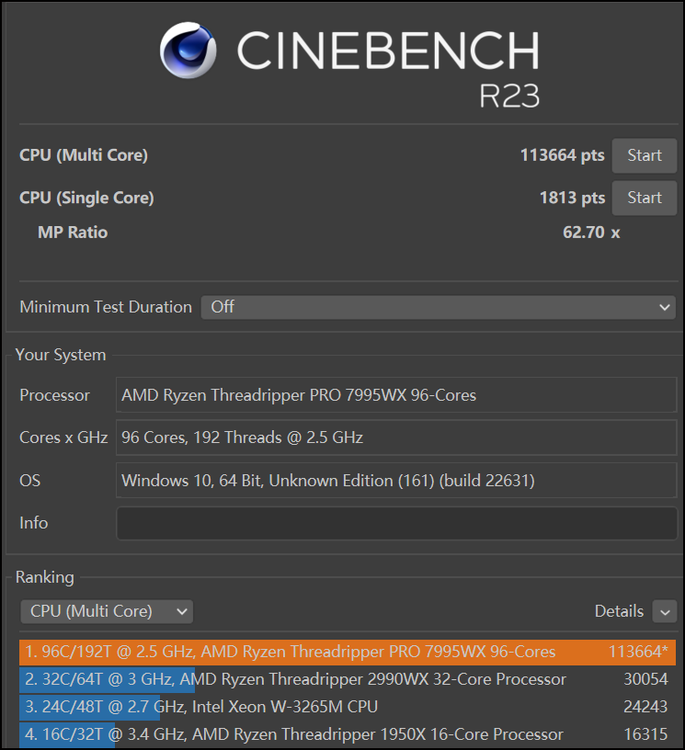This screenshot has width=685, height=750.
Task: Click the Info text input field
Action: 396,523
